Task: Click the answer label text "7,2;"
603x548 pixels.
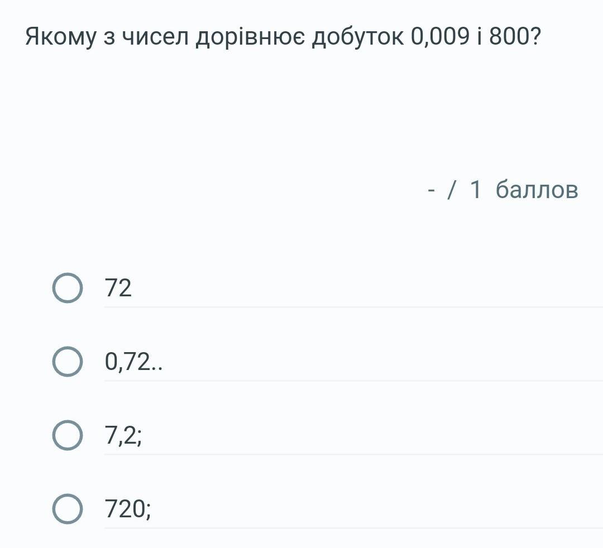Action: 123,436
